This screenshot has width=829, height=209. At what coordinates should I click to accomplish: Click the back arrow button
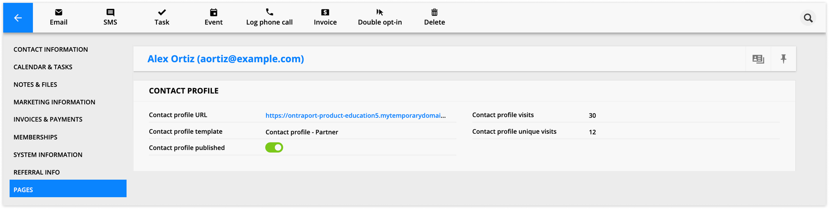18,18
